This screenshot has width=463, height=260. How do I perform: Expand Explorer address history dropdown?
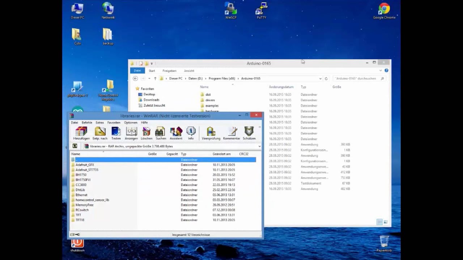point(320,78)
